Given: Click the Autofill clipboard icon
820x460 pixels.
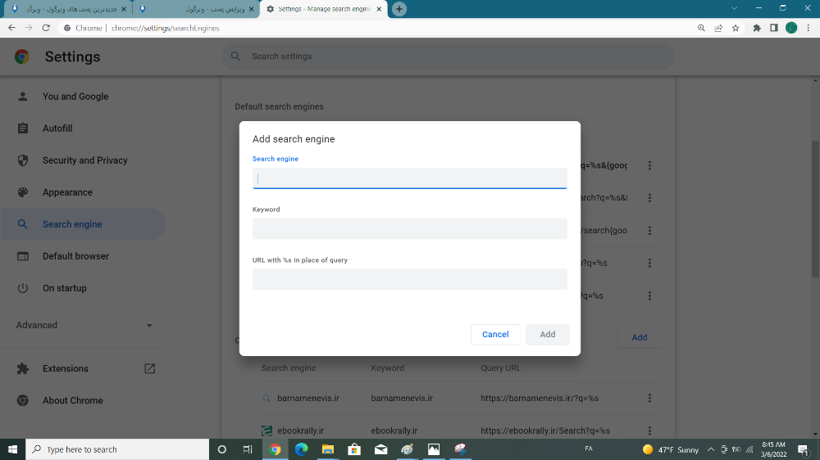Looking at the screenshot, I should pyautogui.click(x=22, y=129).
